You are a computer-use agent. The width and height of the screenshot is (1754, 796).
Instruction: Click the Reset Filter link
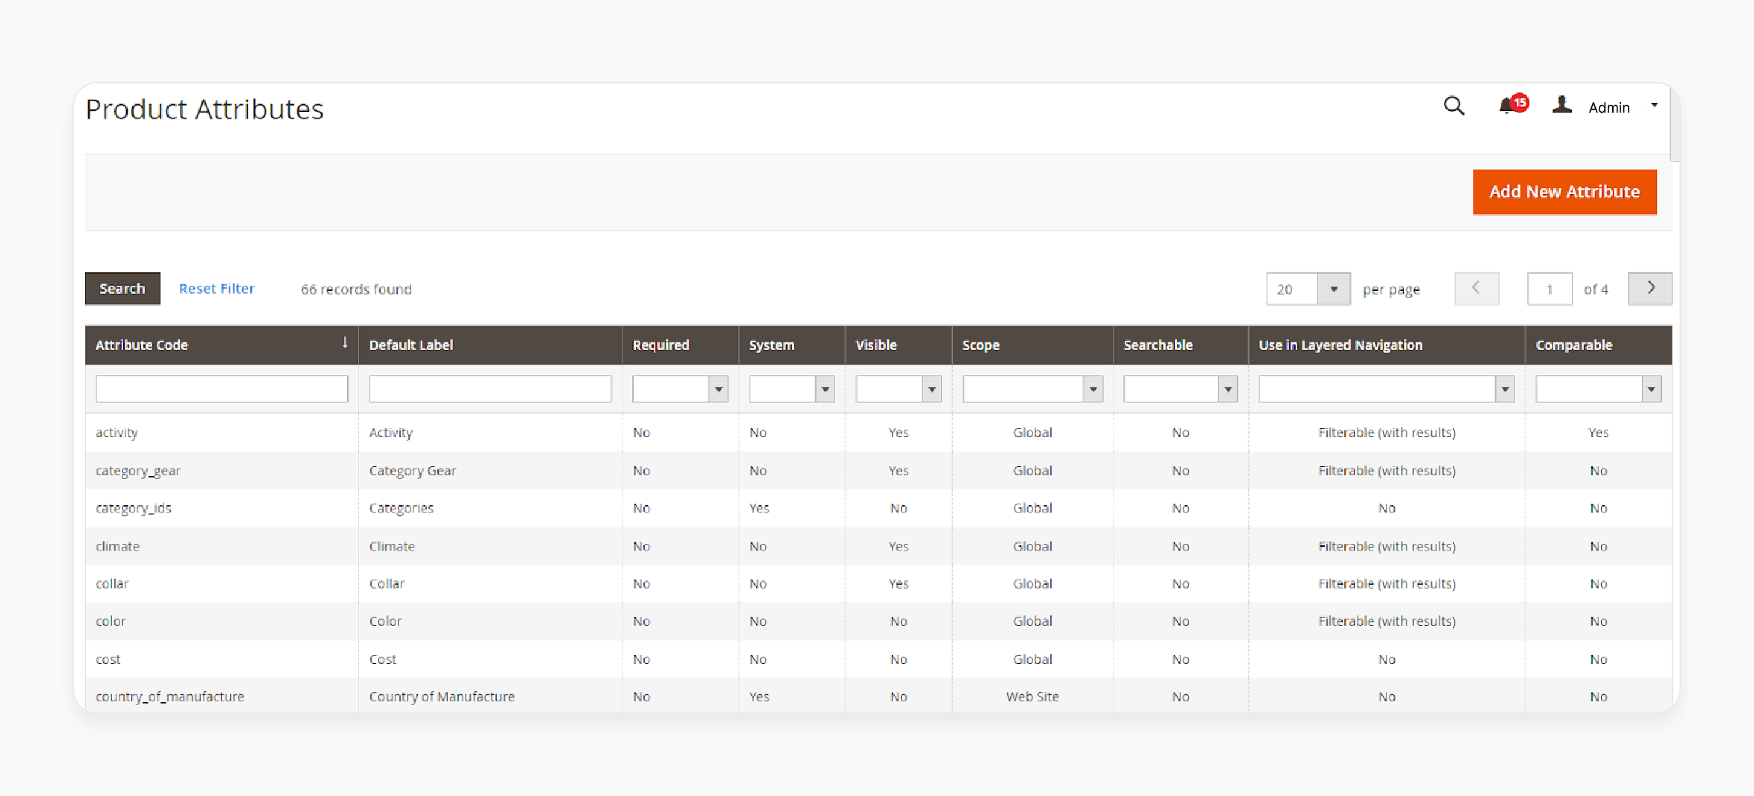tap(216, 289)
